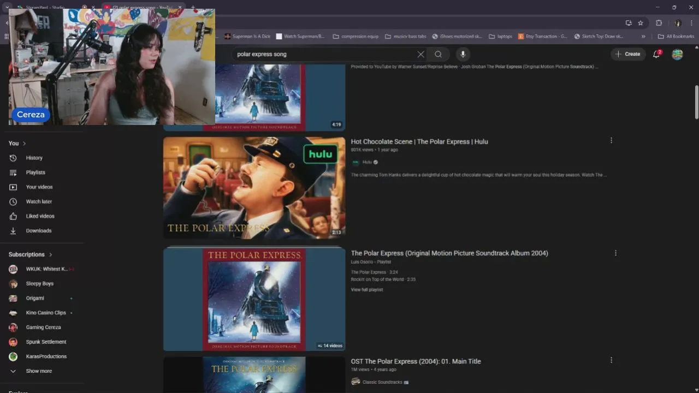699x393 pixels.
Task: Open the All Bookmarks folder
Action: [676, 37]
